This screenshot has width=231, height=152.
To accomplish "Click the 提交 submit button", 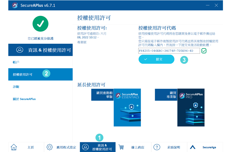I will (x=156, y=59).
